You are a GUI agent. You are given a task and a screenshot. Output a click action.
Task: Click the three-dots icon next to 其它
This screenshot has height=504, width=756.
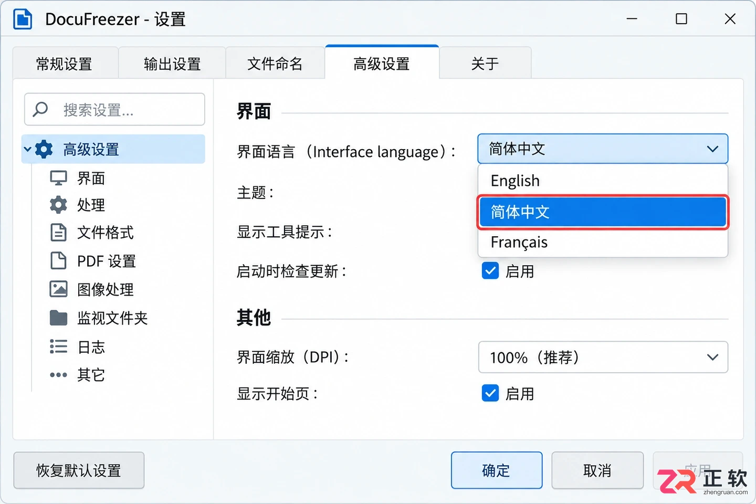[x=58, y=375]
